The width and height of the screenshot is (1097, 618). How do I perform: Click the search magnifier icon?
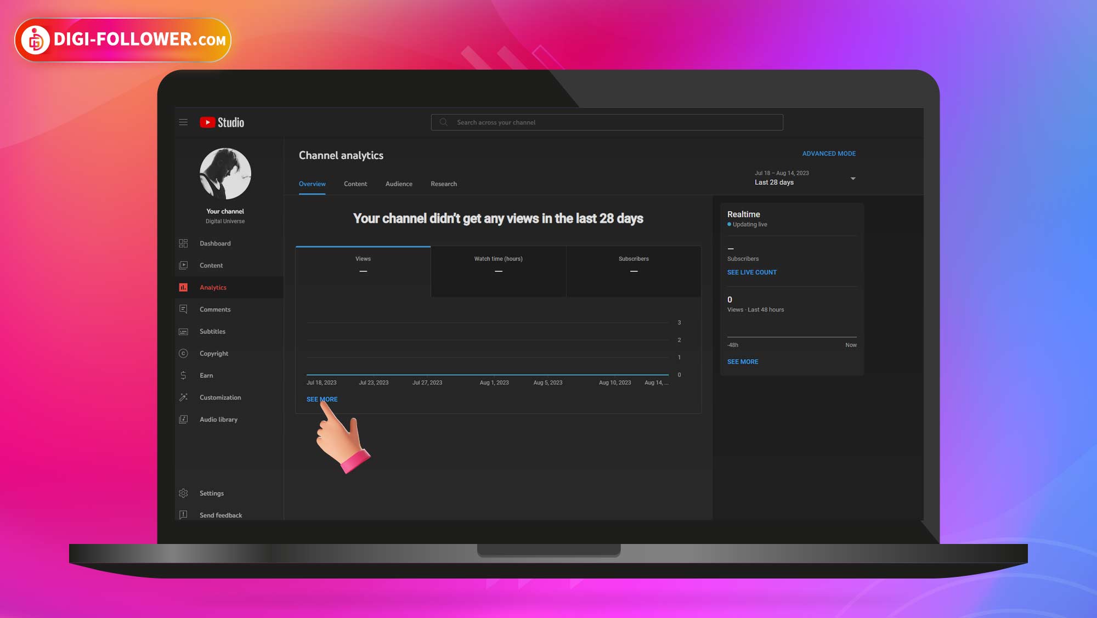(444, 122)
